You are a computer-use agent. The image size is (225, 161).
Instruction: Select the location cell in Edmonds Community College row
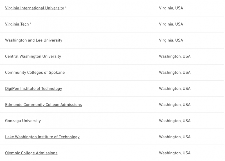[175, 105]
